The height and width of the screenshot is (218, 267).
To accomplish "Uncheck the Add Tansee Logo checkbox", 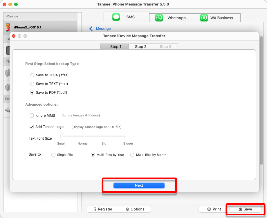I will point(32,127).
